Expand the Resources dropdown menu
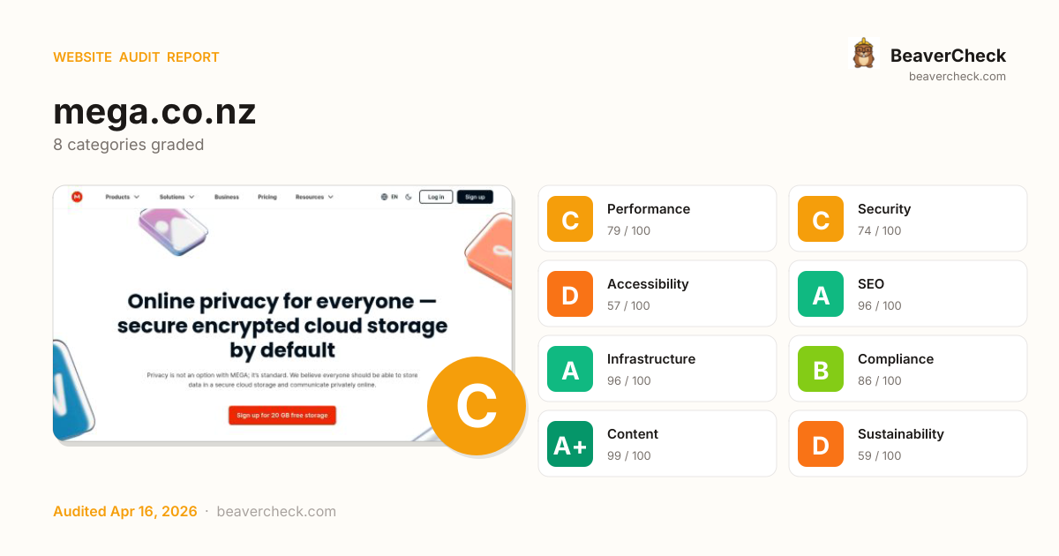Screen dimensions: 1059x556 [314, 197]
